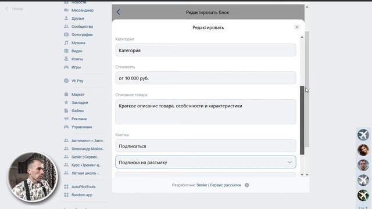Open the man avatar chat bubble

coord(363,165)
